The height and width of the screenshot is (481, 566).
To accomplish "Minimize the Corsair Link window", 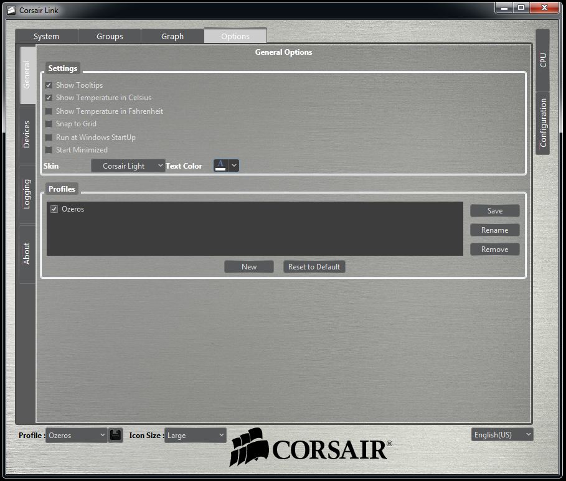I will click(504, 7).
